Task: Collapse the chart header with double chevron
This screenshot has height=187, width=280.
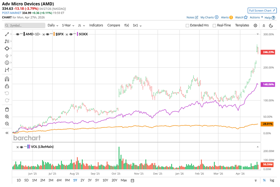Action: (264, 25)
